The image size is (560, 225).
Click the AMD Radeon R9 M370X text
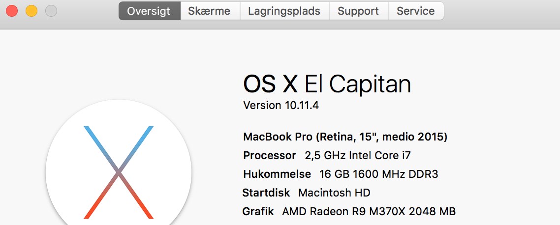[x=344, y=211]
